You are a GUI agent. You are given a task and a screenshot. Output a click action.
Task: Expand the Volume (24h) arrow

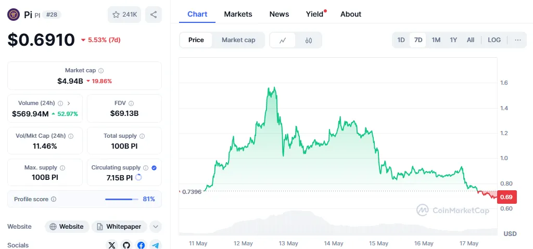pyautogui.click(x=69, y=103)
